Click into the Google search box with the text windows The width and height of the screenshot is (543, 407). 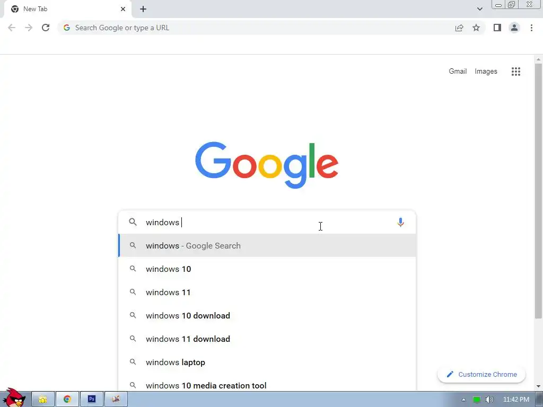point(267,222)
